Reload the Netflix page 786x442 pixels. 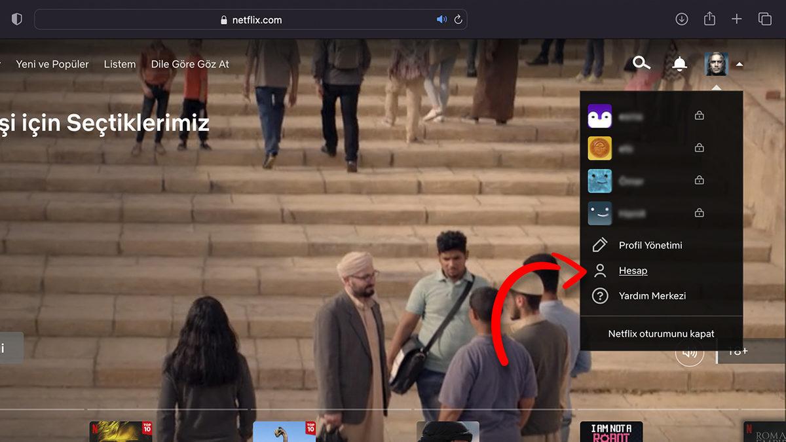tap(457, 19)
